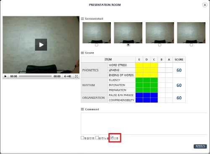Set FLUENCY grade to A
Screen dimensions: 210x154
169,80
